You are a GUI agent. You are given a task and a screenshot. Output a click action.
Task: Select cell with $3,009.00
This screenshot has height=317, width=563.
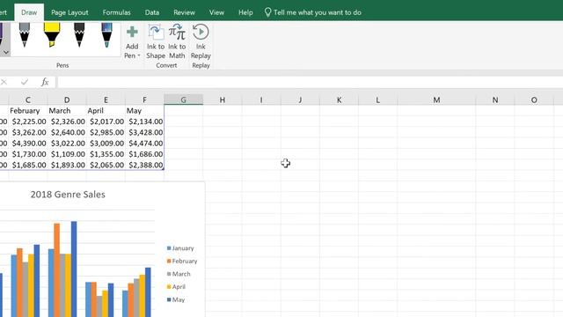click(x=106, y=143)
